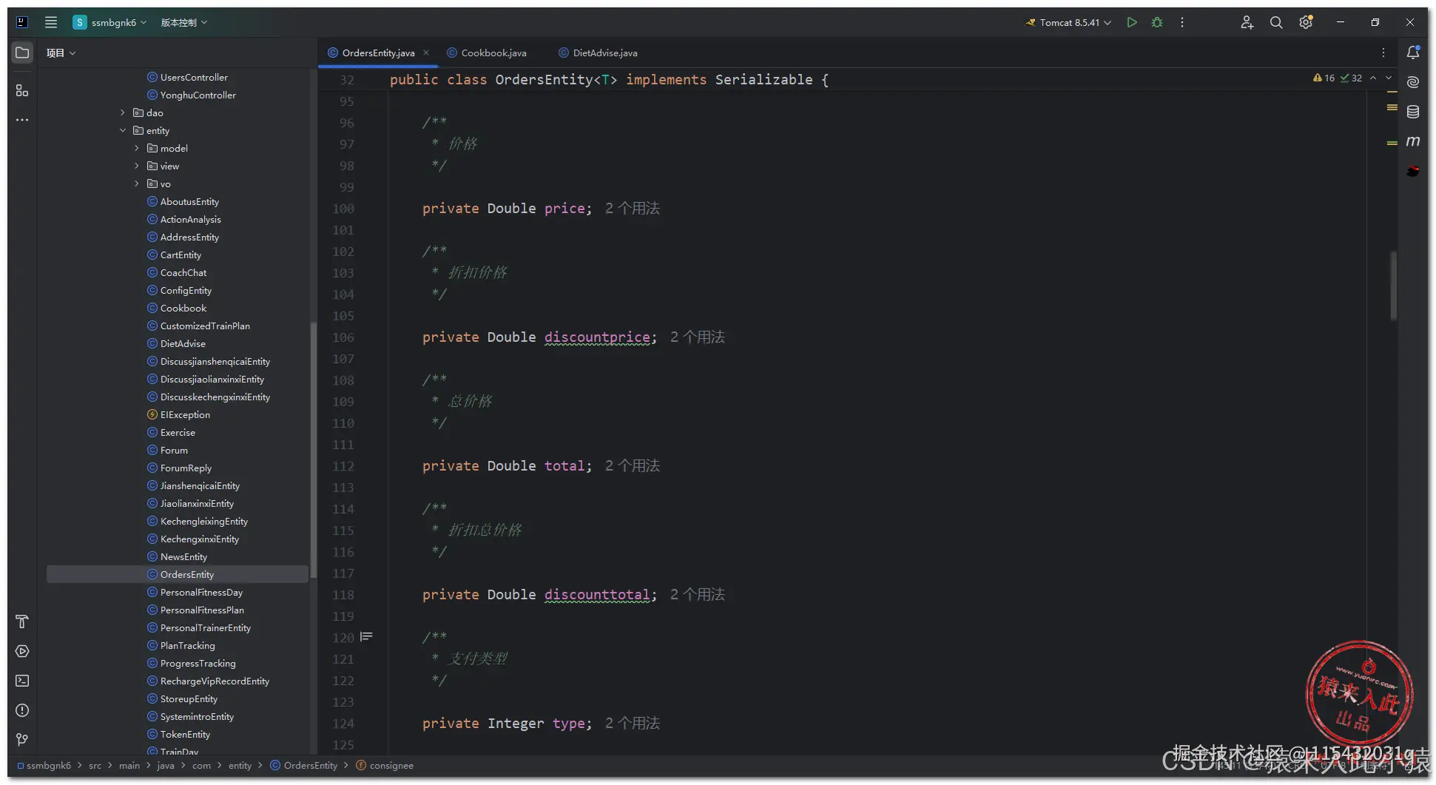This screenshot has height=785, width=1436.
Task: Switch to the Cookbook.java tab
Action: click(487, 53)
